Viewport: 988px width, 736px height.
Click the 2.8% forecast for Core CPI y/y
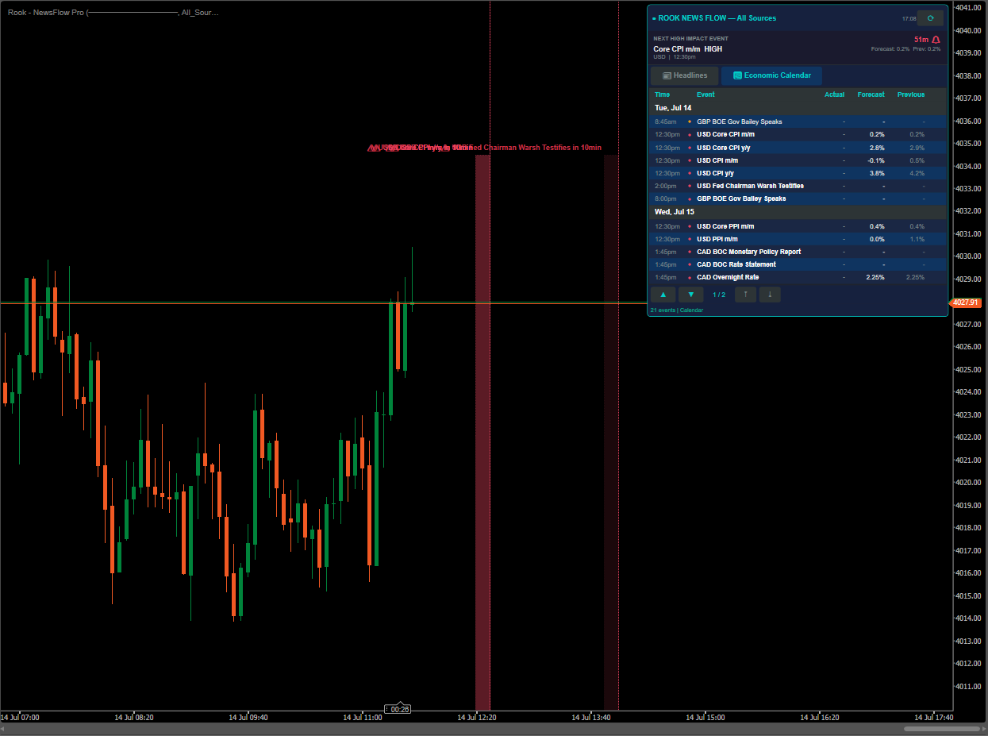(x=877, y=148)
